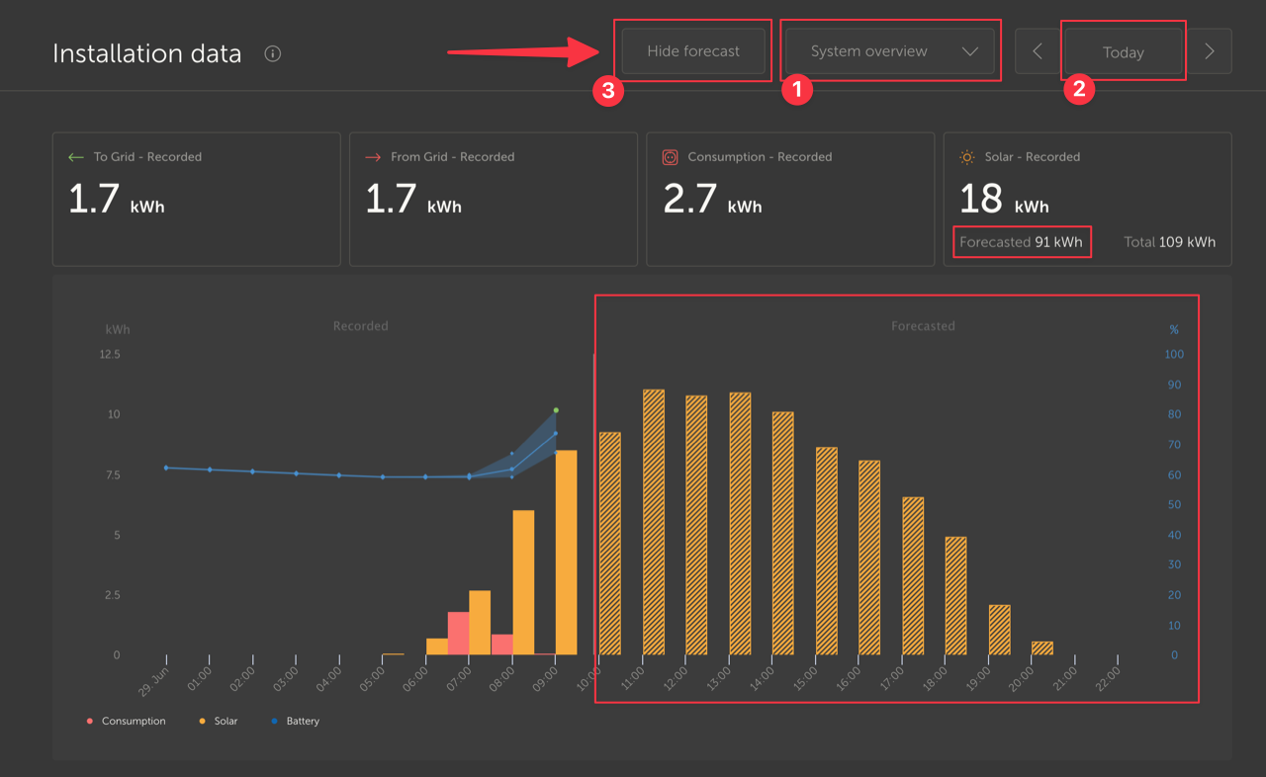Click the Consumption socket icon
The height and width of the screenshot is (777, 1266).
(670, 157)
